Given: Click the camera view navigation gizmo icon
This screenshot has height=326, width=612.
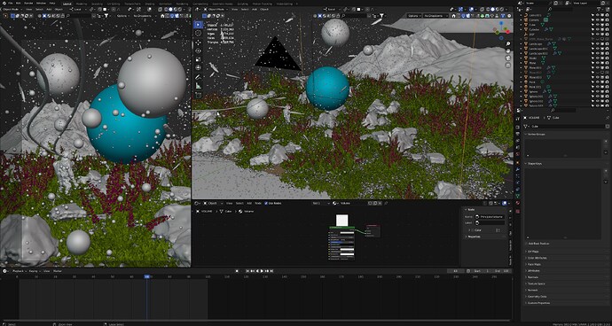Looking at the screenshot, I should click(508, 58).
